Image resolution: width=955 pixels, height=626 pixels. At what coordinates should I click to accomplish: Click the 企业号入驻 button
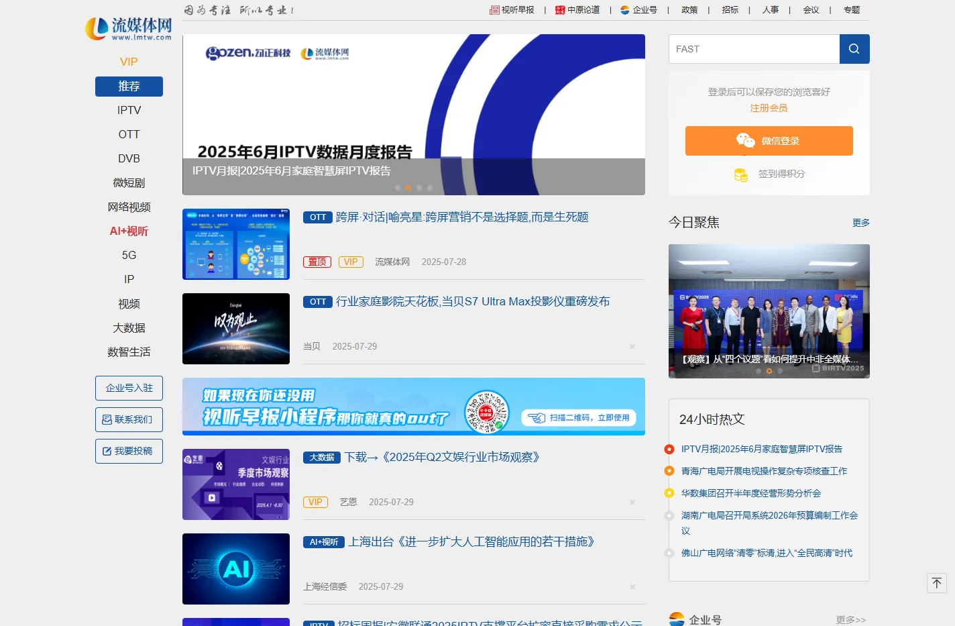click(x=129, y=388)
